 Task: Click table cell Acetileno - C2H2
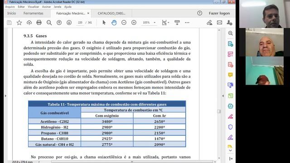click(54, 121)
